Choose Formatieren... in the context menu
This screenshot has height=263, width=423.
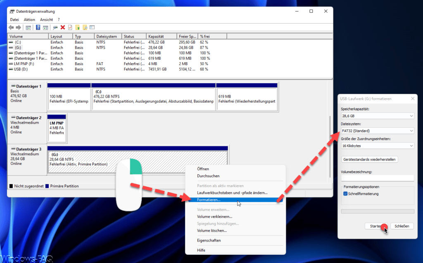click(x=235, y=200)
